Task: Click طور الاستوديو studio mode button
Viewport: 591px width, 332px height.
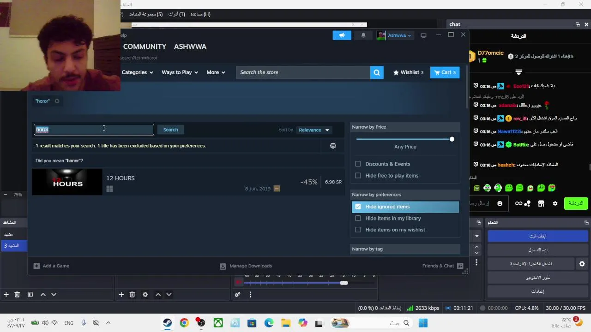Action: [537, 278]
